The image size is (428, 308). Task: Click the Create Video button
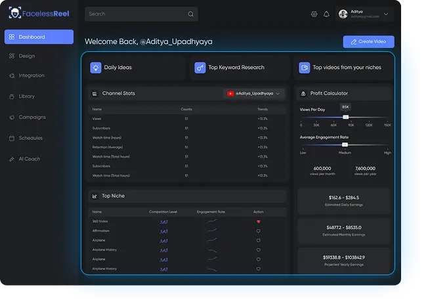[x=368, y=41]
